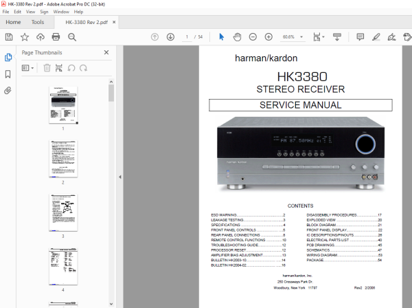Select the page 2 thumbnail

[63, 159]
